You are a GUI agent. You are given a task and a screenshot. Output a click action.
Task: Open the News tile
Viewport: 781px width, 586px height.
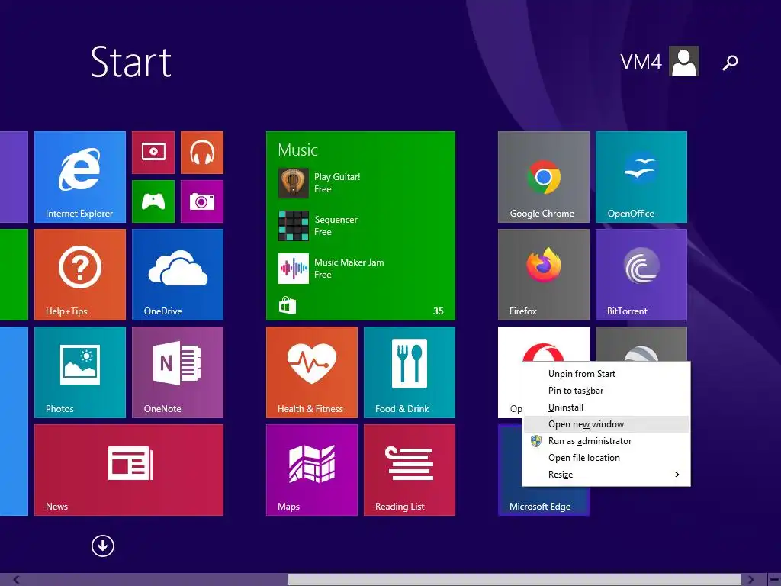tap(128, 470)
